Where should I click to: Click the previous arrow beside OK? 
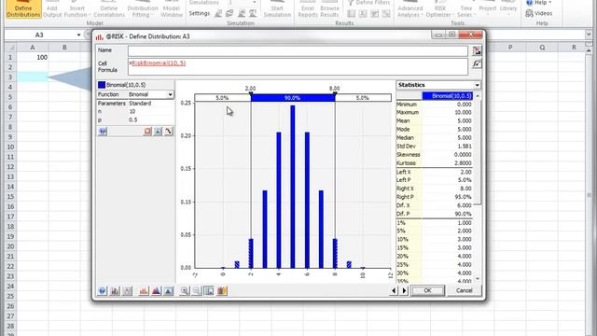point(394,290)
